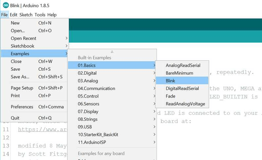The image size is (262, 160).
Task: Expand the 03.Analog examples category
Action: tap(112, 81)
